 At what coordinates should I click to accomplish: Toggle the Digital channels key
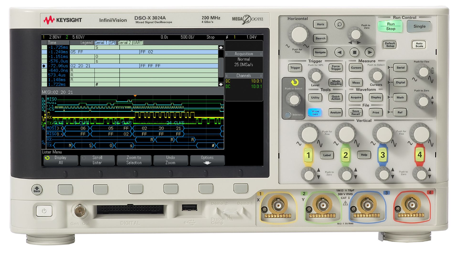point(400,82)
